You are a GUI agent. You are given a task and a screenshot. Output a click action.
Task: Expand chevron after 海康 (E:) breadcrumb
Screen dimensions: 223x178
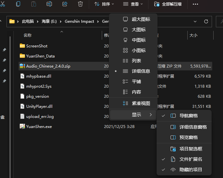click(61, 21)
